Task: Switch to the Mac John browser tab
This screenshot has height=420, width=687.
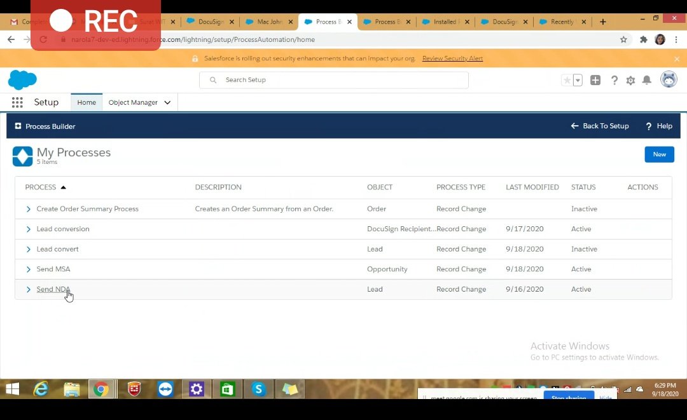Action: tap(269, 22)
